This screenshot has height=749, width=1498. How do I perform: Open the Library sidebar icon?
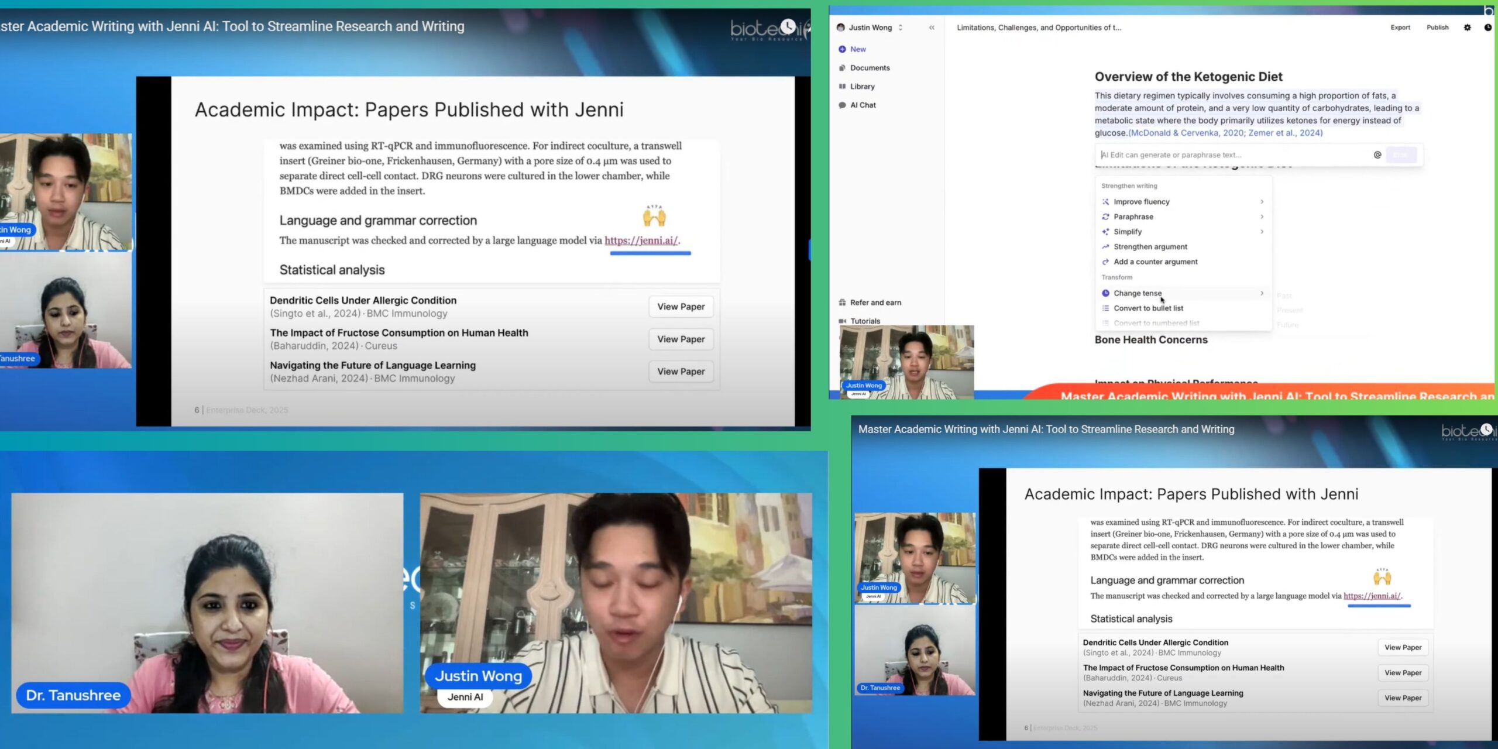tap(842, 87)
